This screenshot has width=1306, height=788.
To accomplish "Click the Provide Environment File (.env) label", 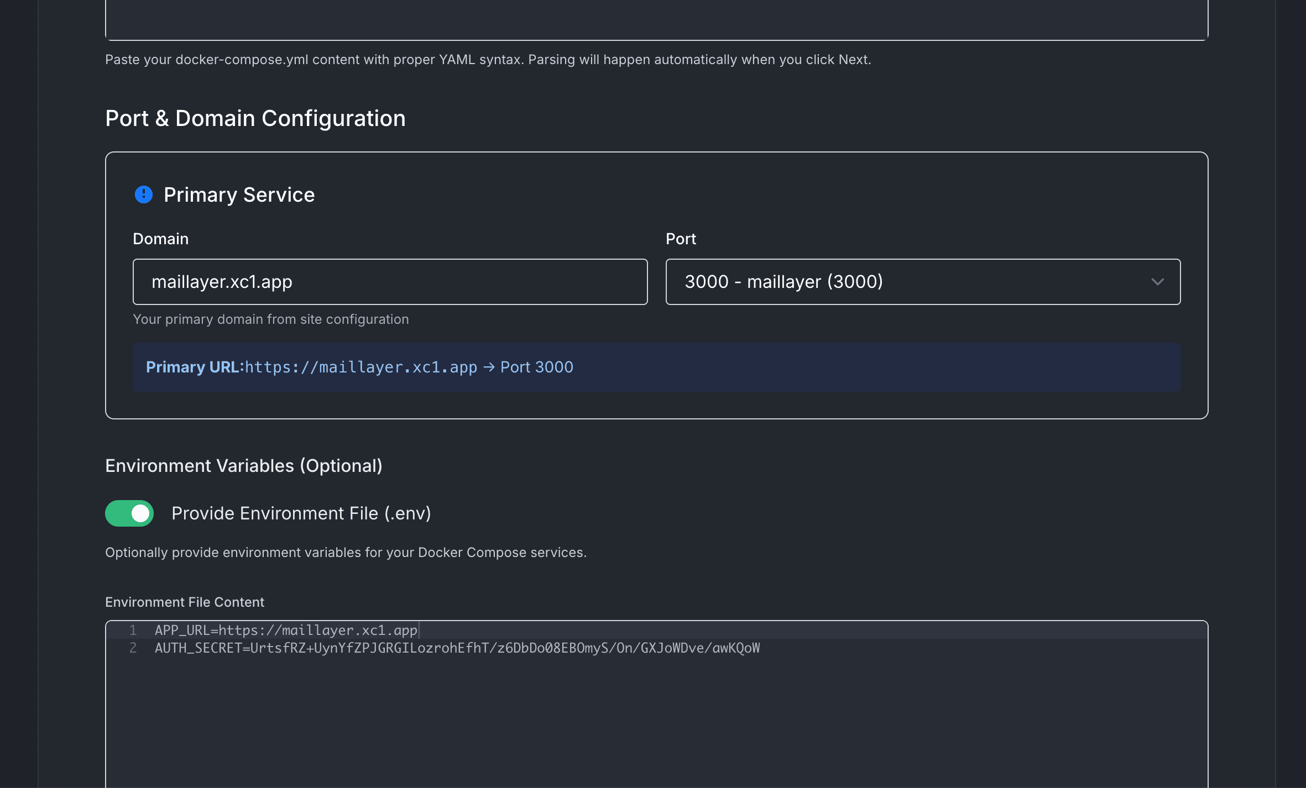I will coord(301,513).
